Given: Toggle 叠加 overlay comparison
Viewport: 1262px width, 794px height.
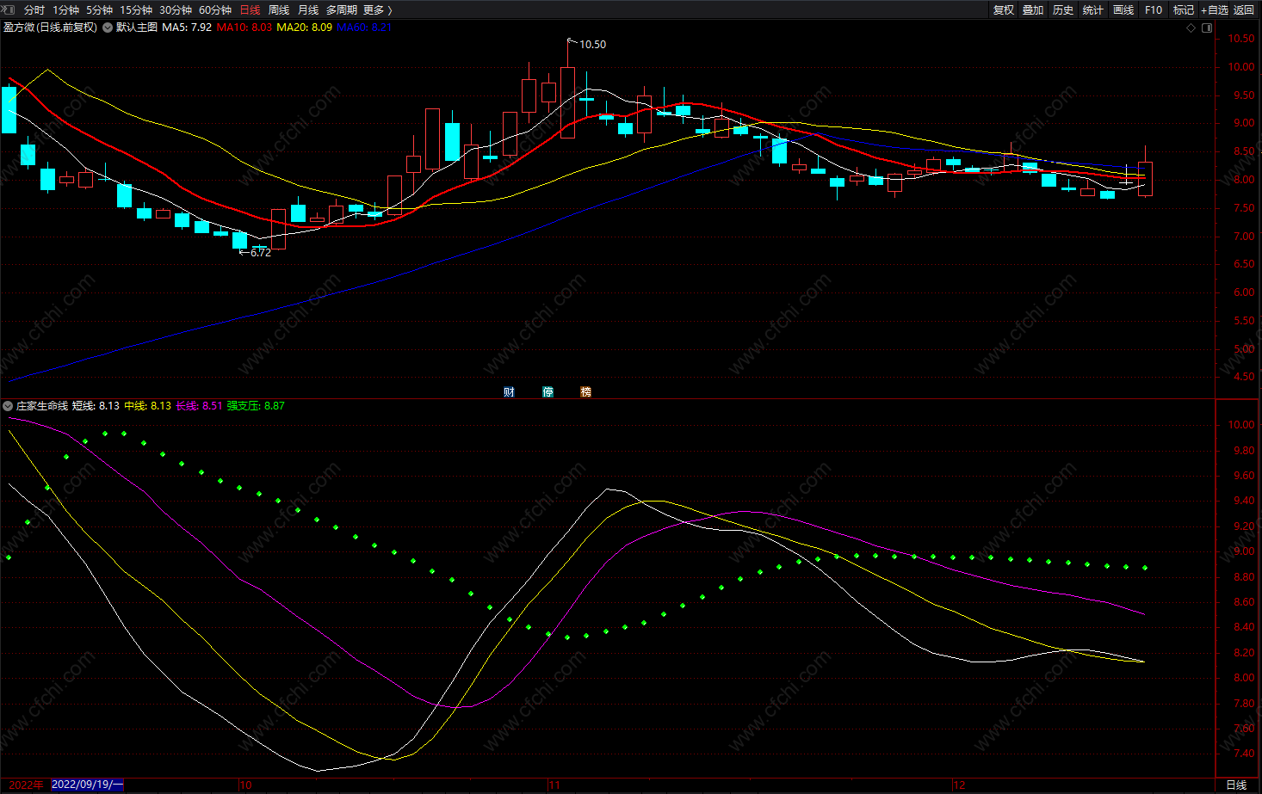Looking at the screenshot, I should tap(1033, 10).
